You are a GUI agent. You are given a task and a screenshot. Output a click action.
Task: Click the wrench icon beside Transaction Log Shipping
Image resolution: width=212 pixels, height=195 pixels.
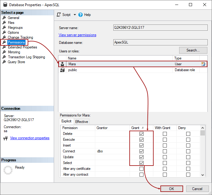4,57
